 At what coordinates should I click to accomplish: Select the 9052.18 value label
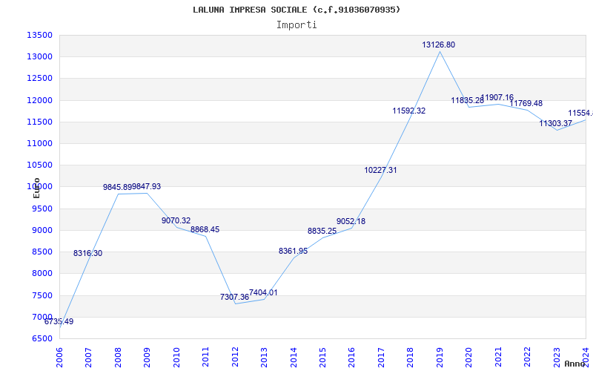(x=351, y=221)
